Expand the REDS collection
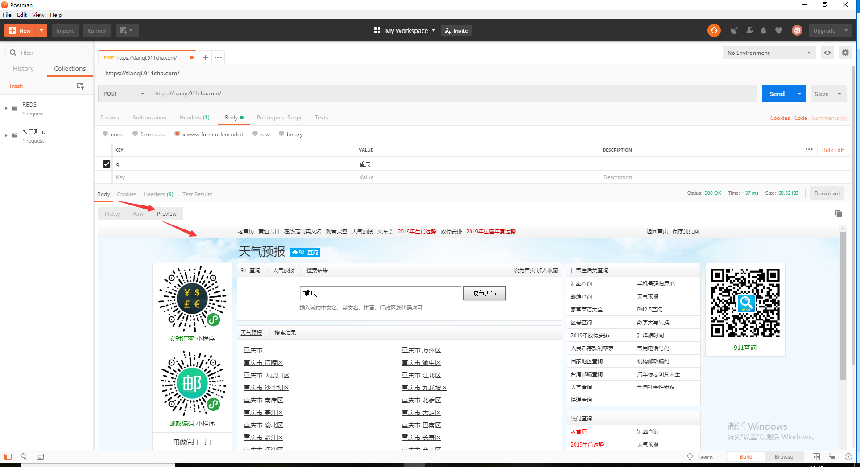The height and width of the screenshot is (467, 860). [6, 108]
